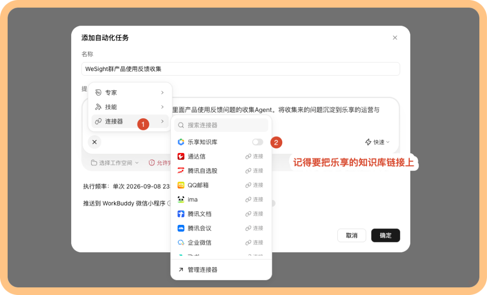
Task: Dismiss the popup with the round X button
Action: click(x=94, y=142)
